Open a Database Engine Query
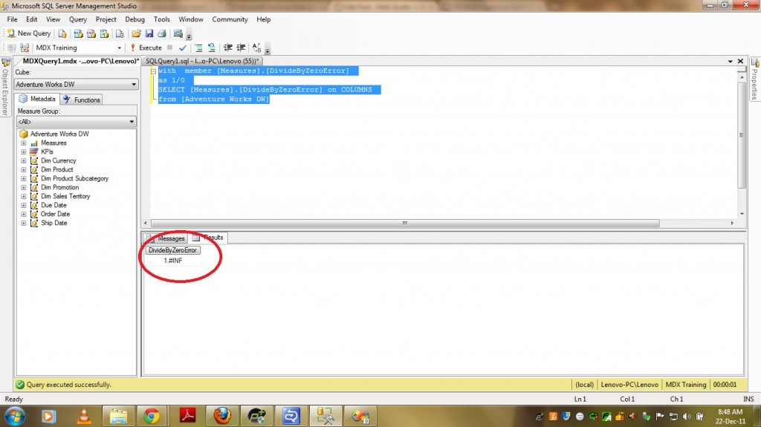 [62, 33]
